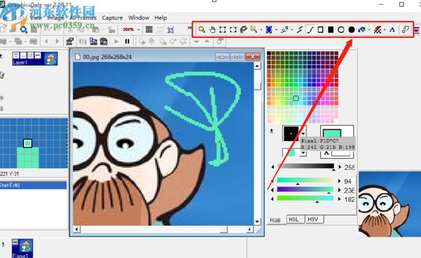Switch to the HSV tab
This screenshot has width=421, height=258.
pyautogui.click(x=313, y=220)
